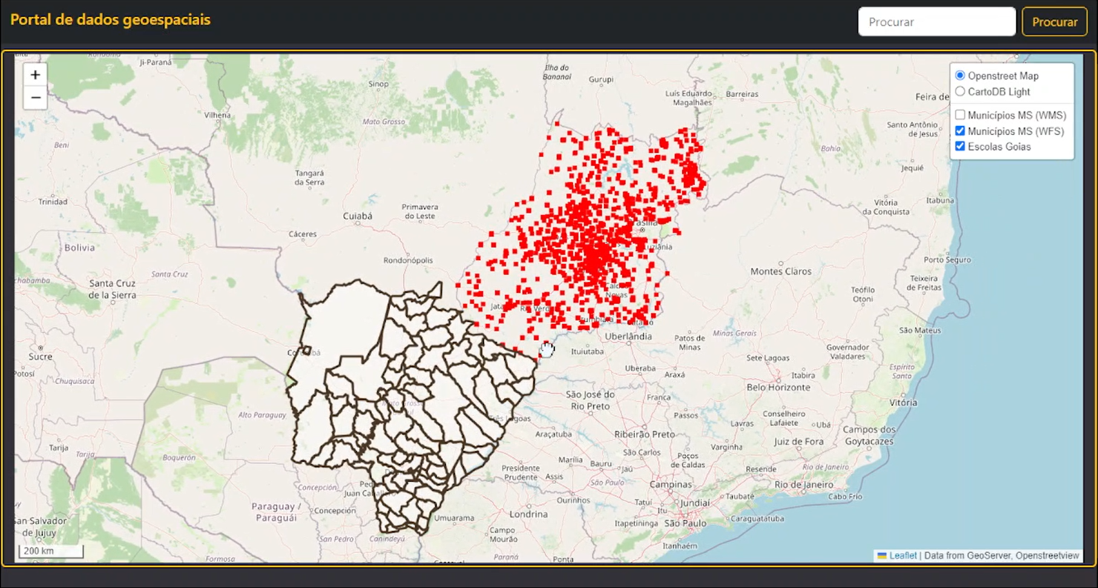Click the Cuiabá city label
The width and height of the screenshot is (1098, 588).
tap(358, 216)
